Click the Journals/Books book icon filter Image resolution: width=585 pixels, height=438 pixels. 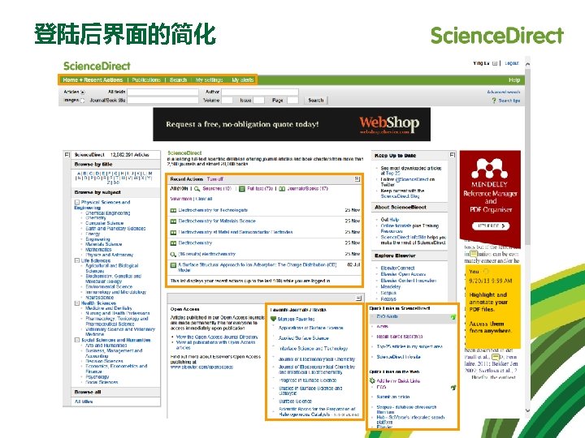coord(282,189)
